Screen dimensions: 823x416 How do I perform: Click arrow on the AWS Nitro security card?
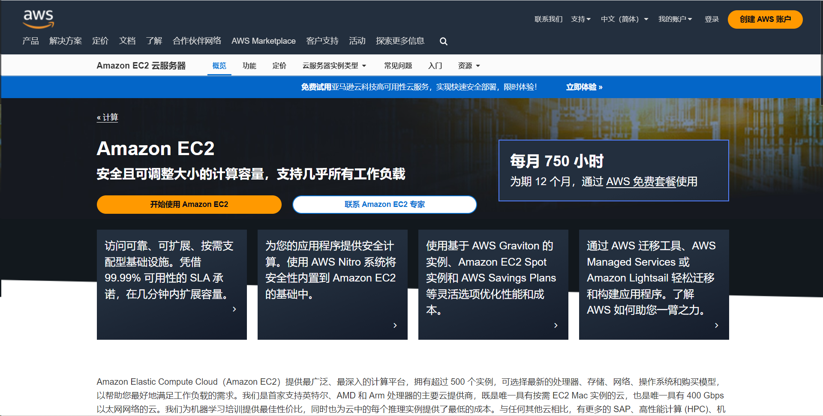click(x=395, y=325)
